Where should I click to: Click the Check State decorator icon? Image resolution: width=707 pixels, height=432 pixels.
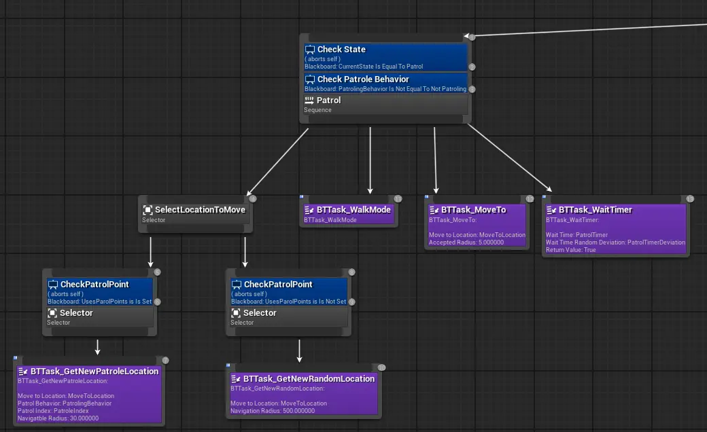pyautogui.click(x=310, y=50)
